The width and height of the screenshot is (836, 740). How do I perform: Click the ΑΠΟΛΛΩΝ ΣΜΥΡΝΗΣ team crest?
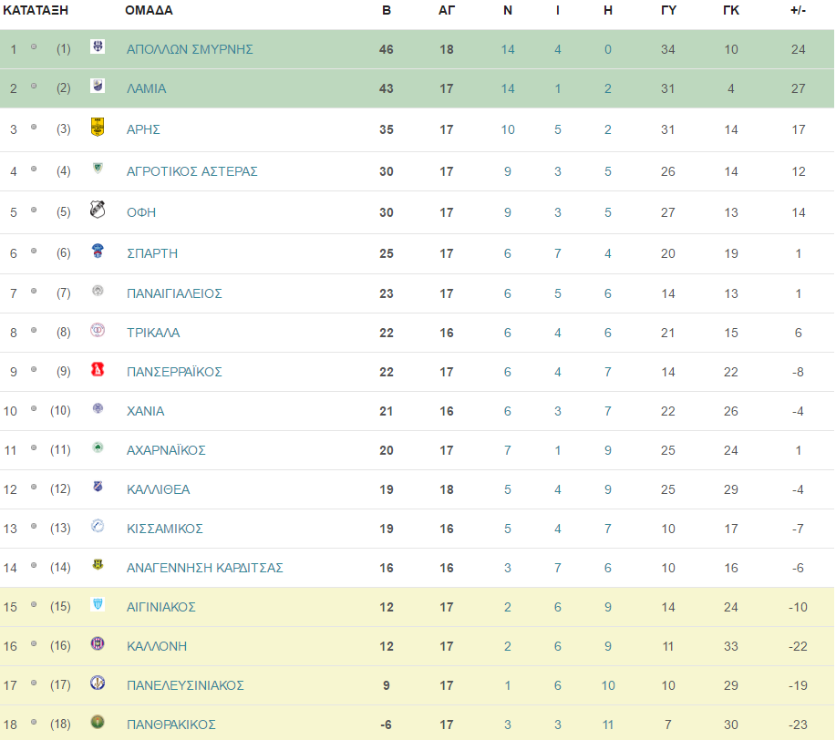coord(98,46)
